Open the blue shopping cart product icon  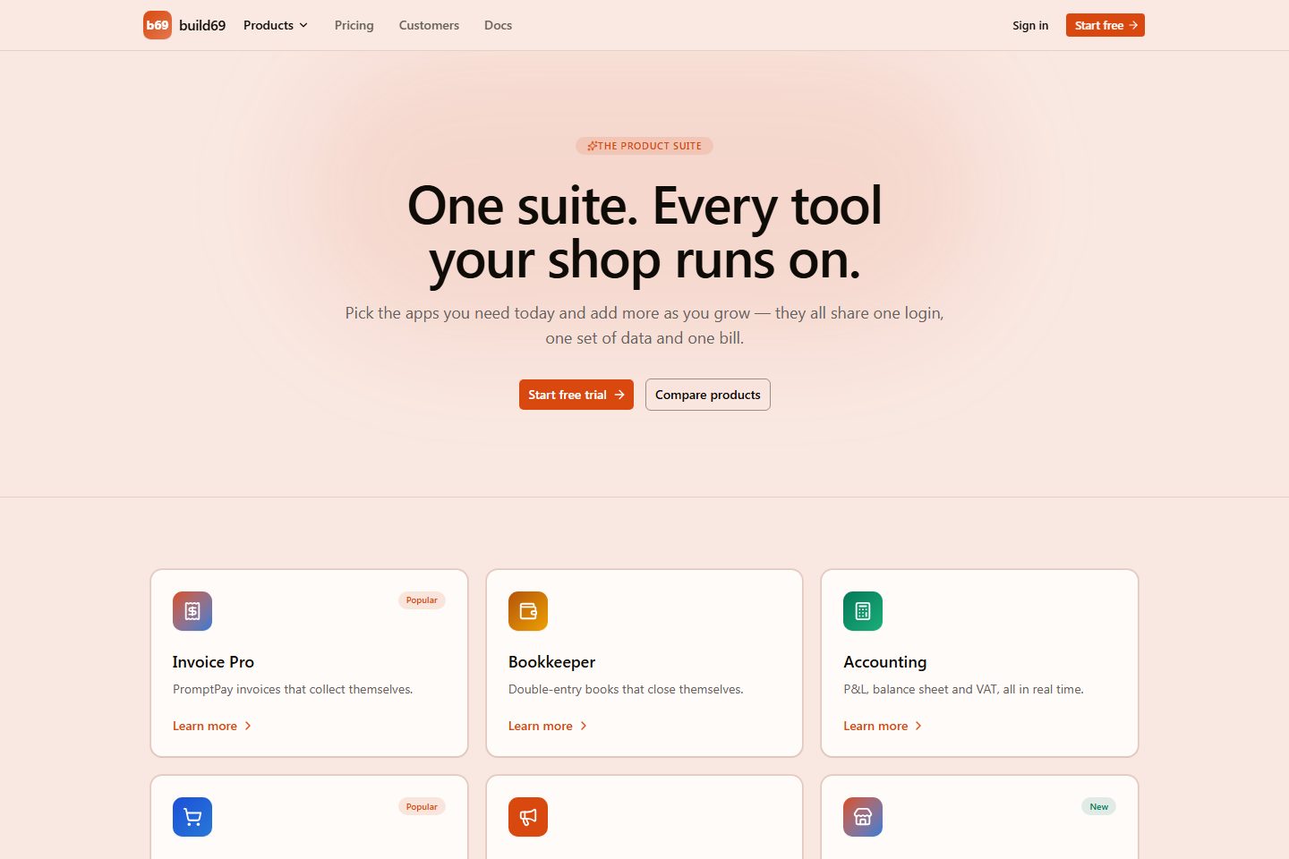pyautogui.click(x=192, y=817)
